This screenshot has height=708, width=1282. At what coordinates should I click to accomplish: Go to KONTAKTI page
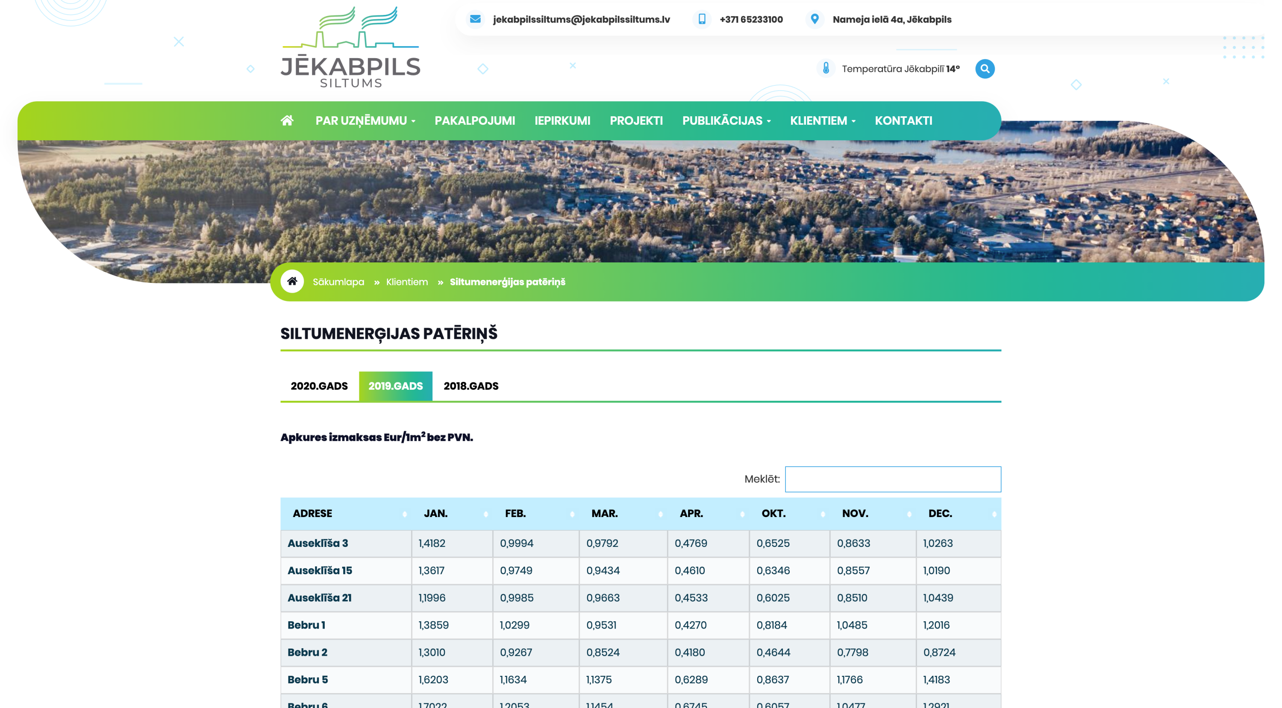point(903,121)
